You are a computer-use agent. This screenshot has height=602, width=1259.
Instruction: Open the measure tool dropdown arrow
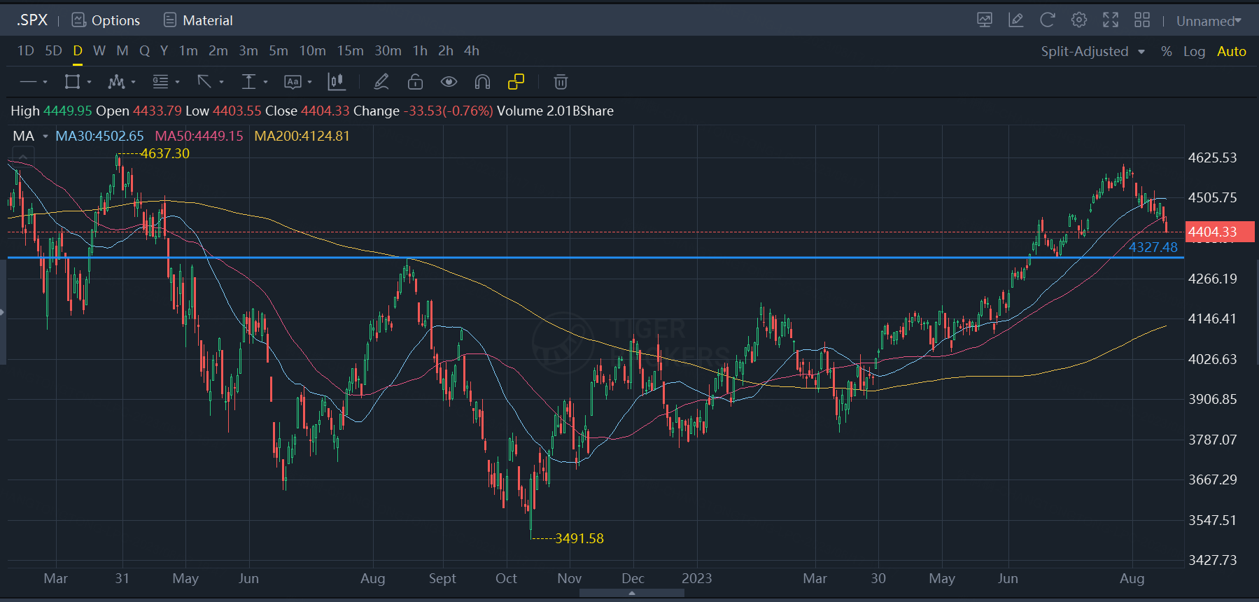pos(265,83)
